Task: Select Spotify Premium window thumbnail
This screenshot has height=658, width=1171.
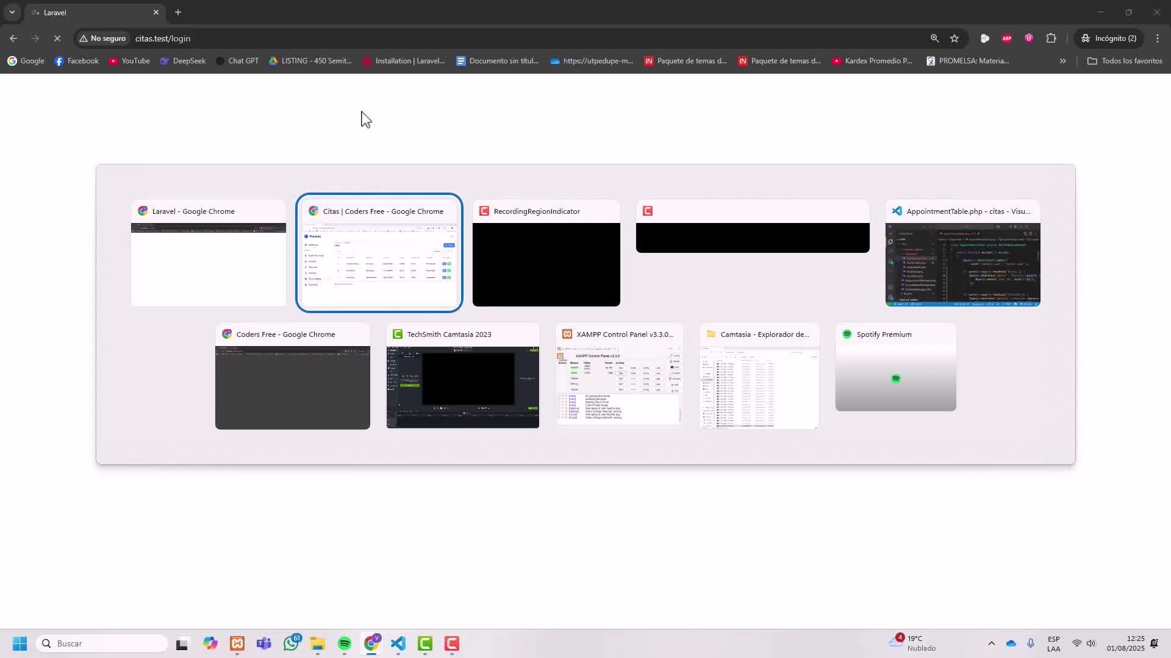Action: click(x=895, y=367)
